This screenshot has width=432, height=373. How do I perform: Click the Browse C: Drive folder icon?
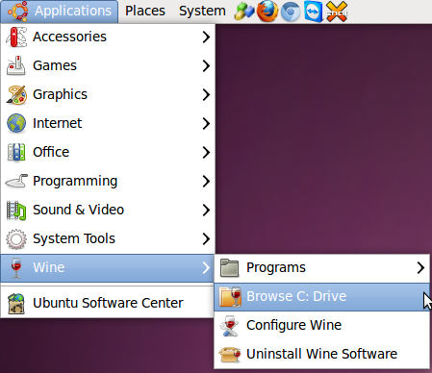click(230, 296)
